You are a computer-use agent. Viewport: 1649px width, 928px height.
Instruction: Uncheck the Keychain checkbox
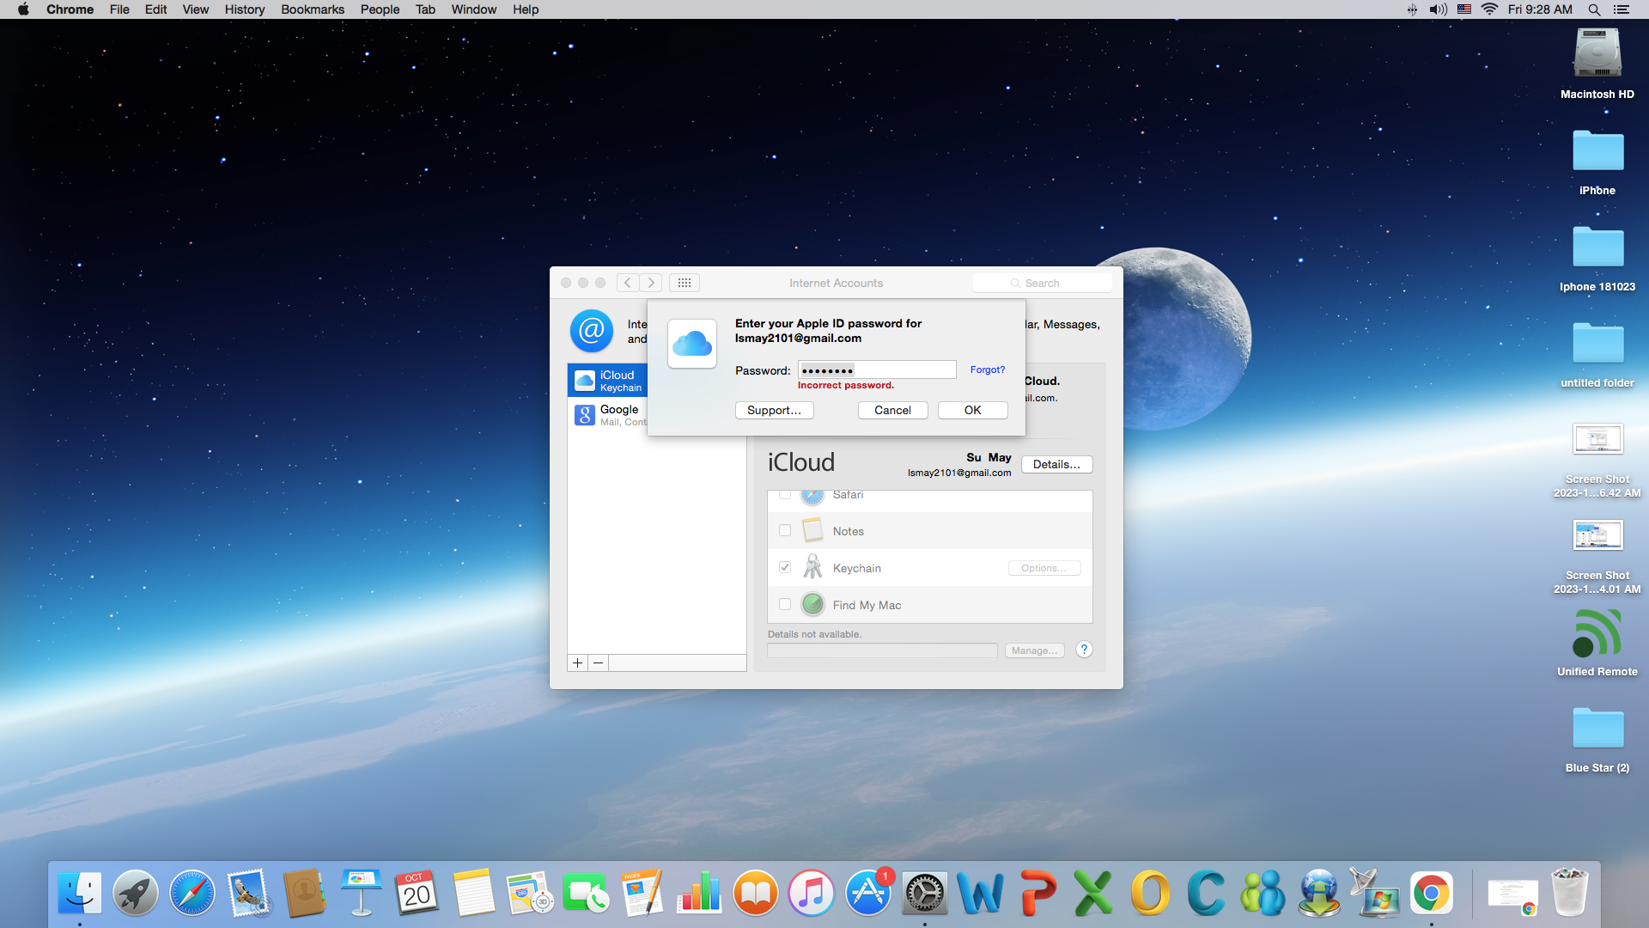[x=785, y=568]
